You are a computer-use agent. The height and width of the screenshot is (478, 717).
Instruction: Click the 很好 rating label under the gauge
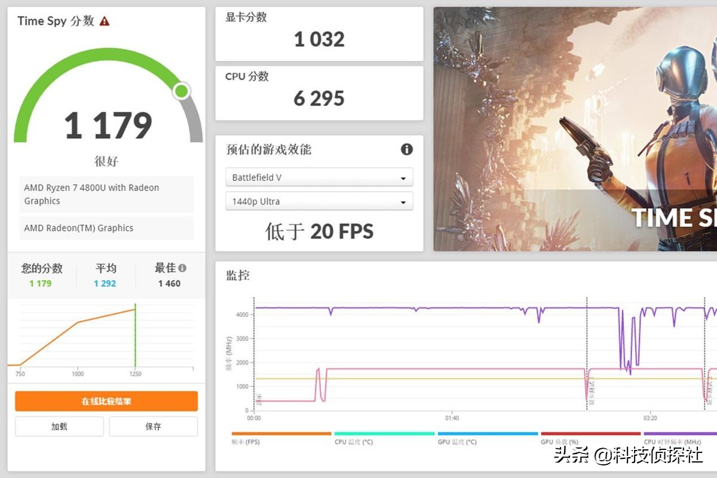click(x=106, y=161)
